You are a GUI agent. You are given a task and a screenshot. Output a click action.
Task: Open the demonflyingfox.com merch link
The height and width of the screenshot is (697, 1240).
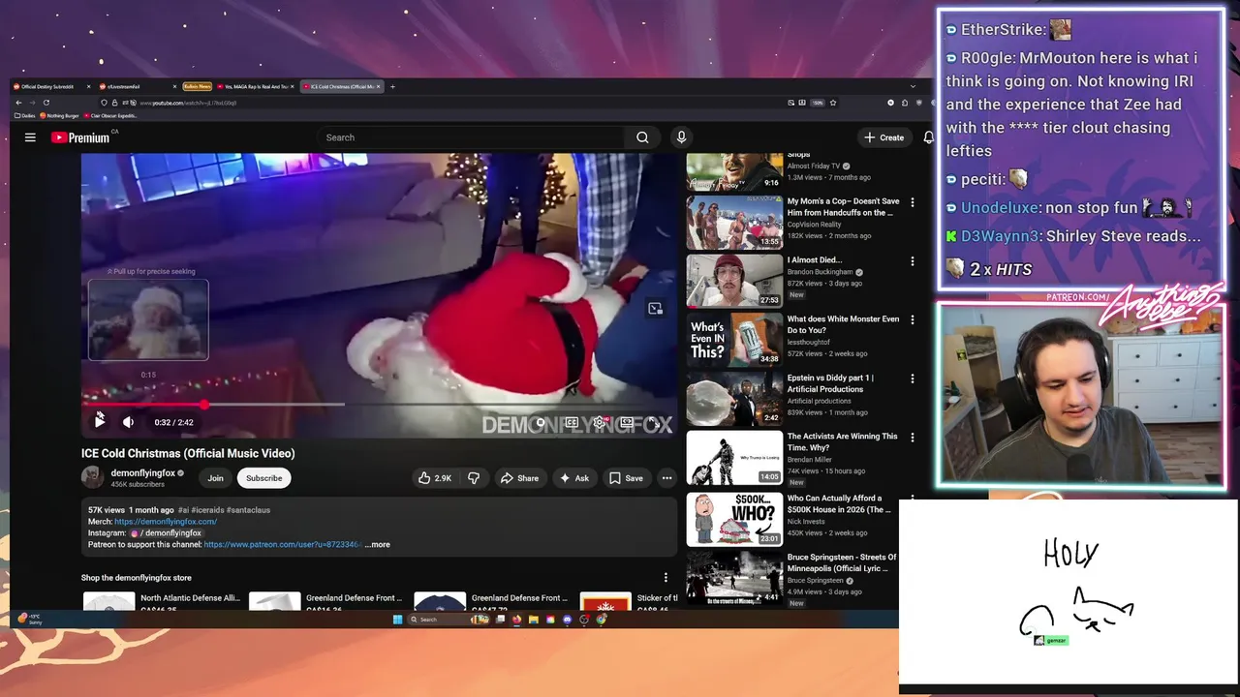166,522
